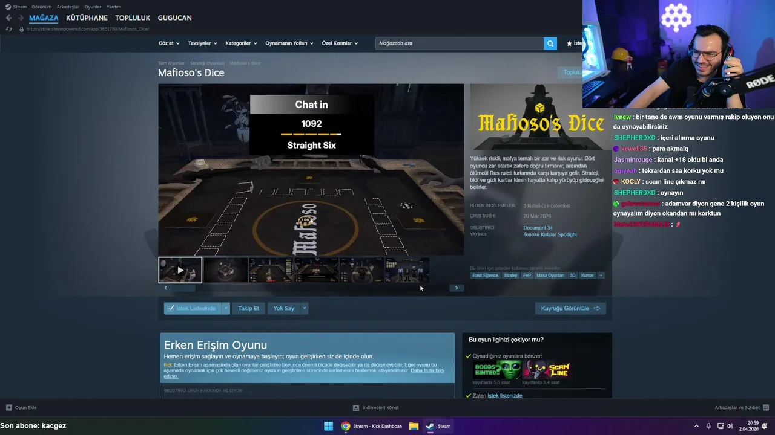Click the Scam Line similar game capsule
Screen dimensions: 775x435
point(546,370)
